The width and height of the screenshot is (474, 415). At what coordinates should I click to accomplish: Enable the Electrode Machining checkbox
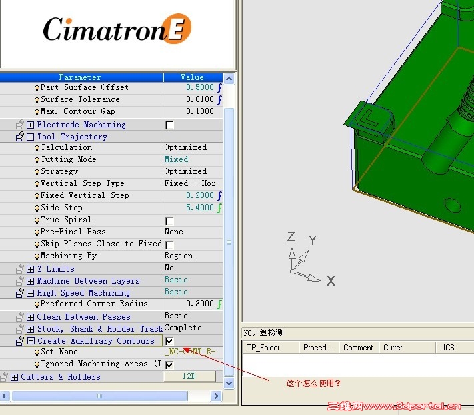coord(169,125)
